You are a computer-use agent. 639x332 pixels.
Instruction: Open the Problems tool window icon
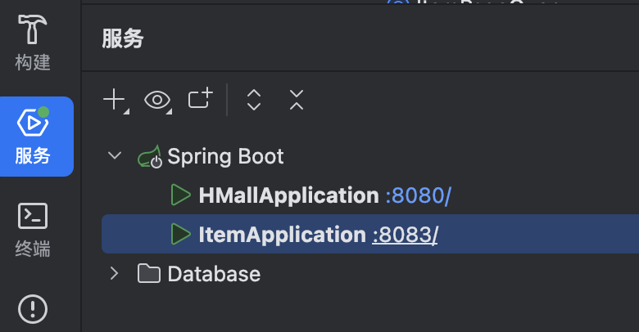point(33,309)
